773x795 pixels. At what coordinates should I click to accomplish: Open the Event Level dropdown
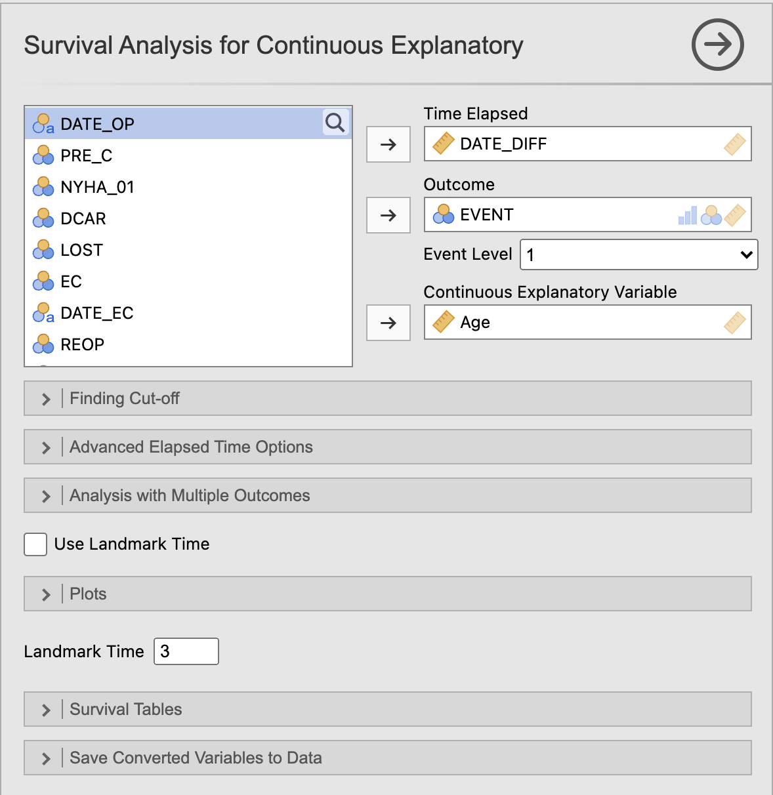coord(639,255)
